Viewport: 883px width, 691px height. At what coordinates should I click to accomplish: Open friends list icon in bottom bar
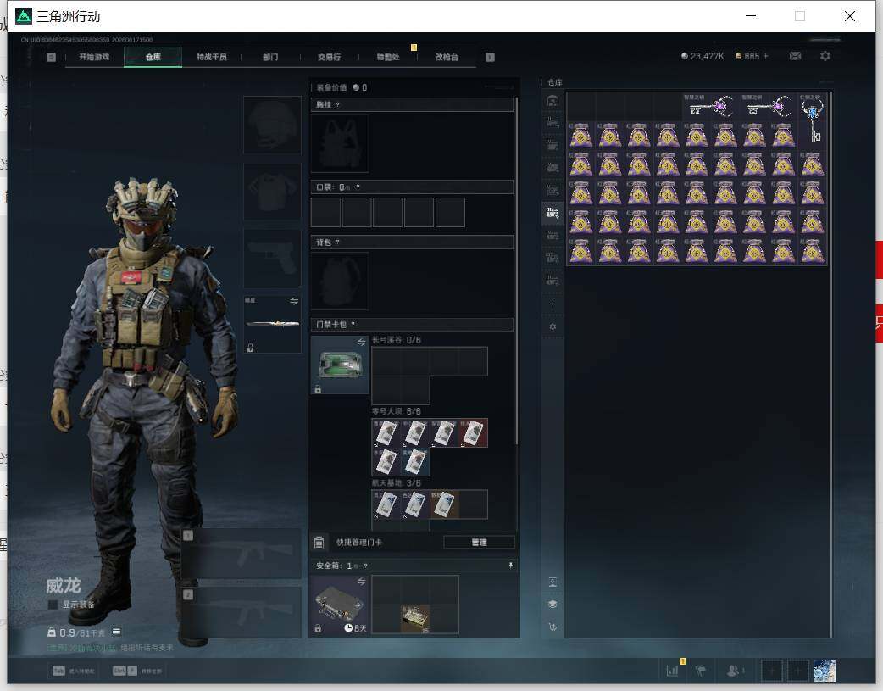(733, 671)
